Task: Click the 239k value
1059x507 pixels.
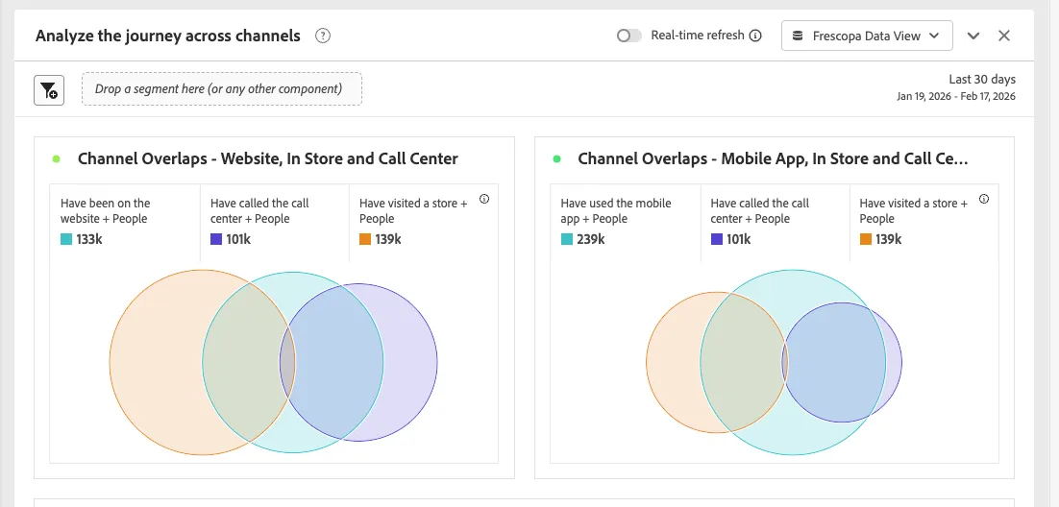Action: tap(591, 239)
